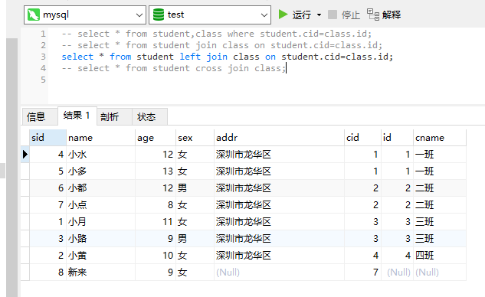
Task: Click the age cell 13 for 小多
Action: (156, 171)
